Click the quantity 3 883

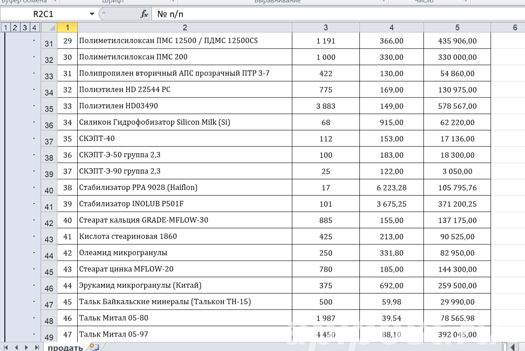326,106
